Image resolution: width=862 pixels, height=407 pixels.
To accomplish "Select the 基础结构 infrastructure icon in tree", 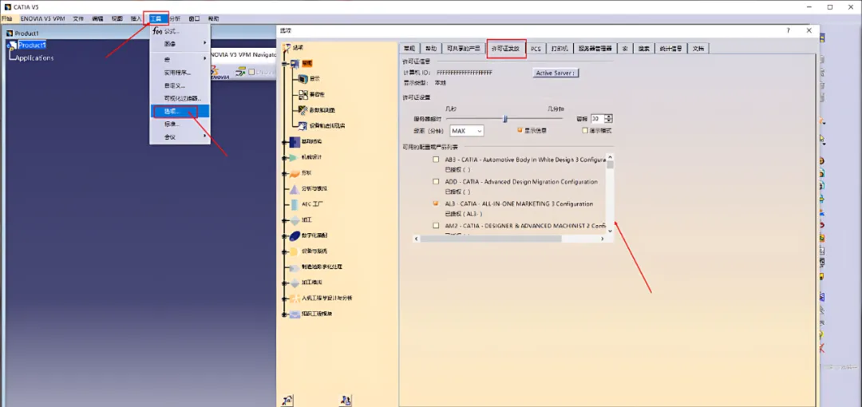I will coord(294,141).
